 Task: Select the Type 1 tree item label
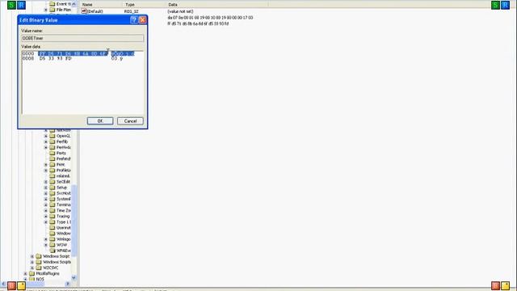(64, 222)
